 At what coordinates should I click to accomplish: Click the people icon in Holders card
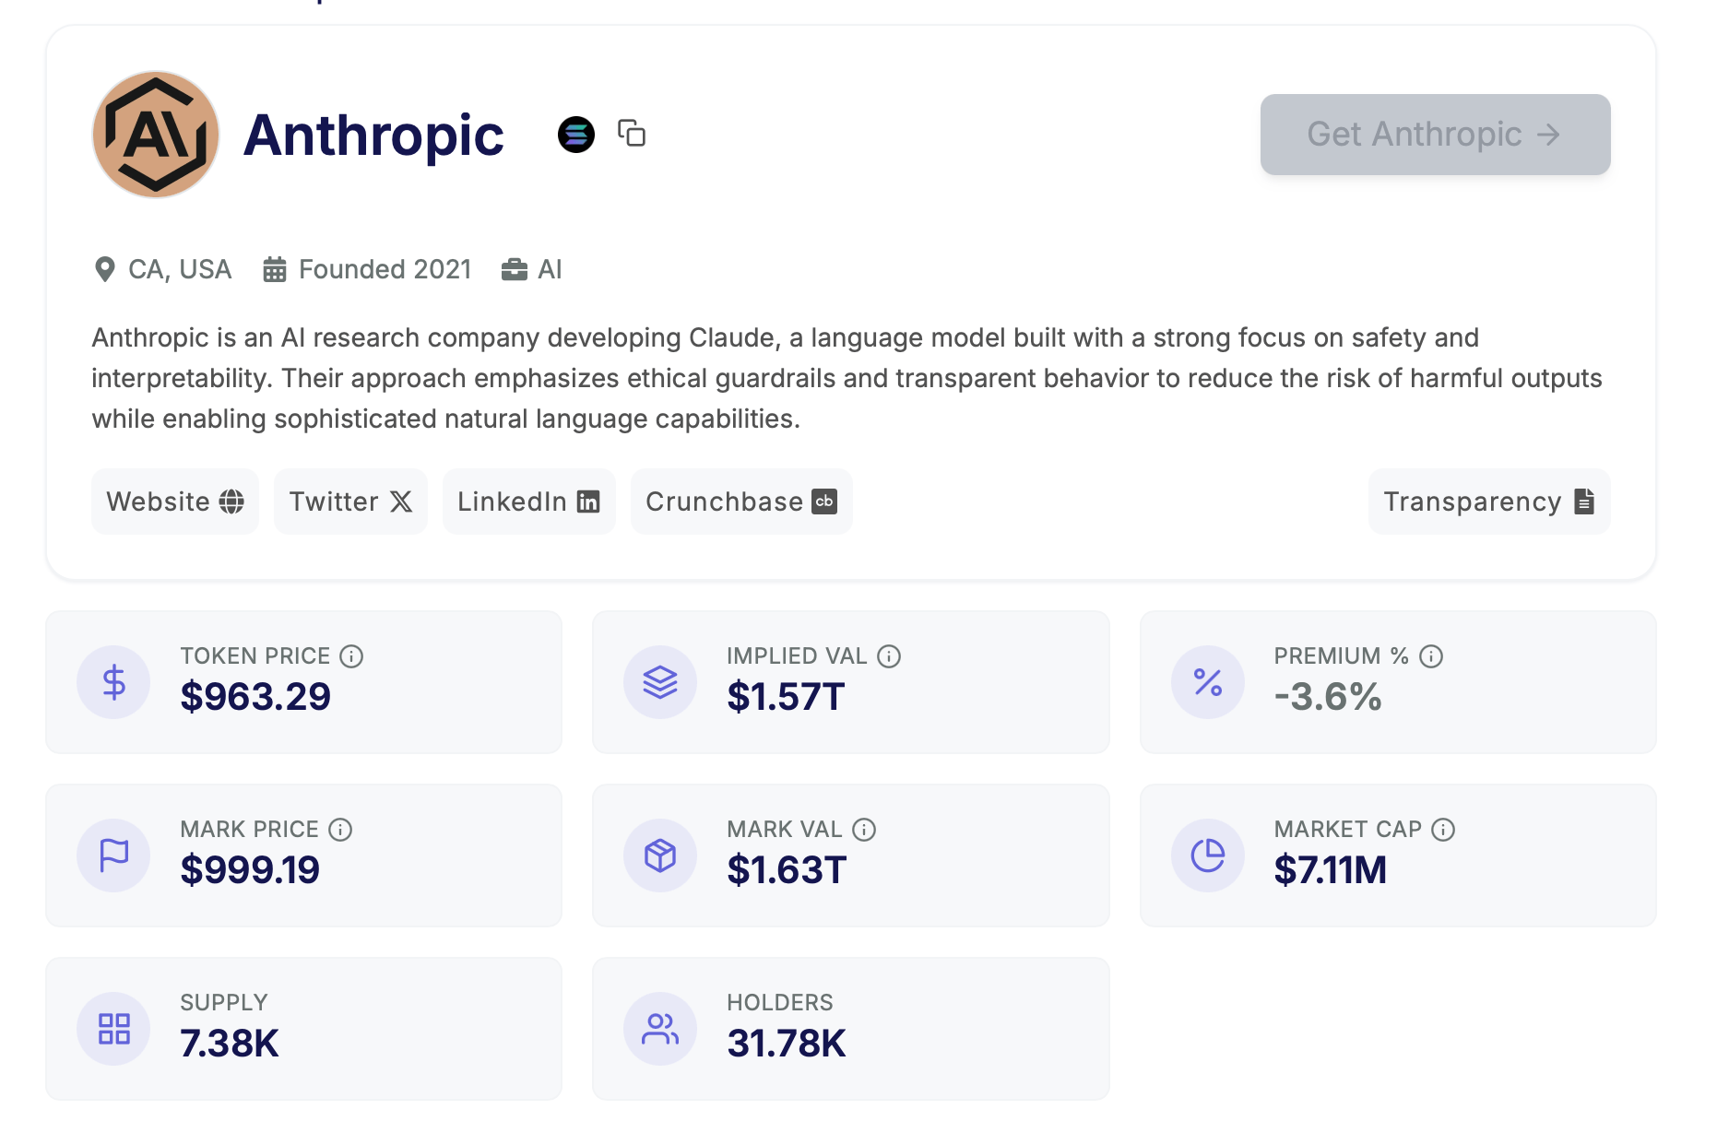point(660,1029)
